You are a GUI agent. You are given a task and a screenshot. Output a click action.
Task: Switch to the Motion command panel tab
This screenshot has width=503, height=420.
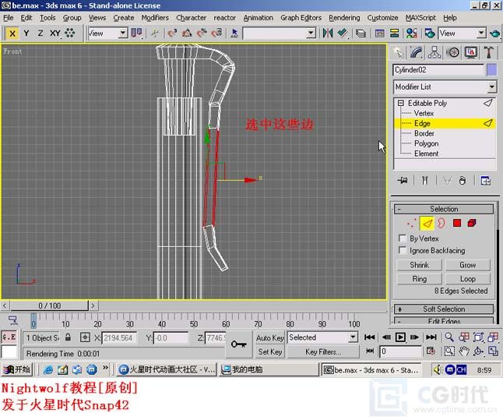pos(452,52)
